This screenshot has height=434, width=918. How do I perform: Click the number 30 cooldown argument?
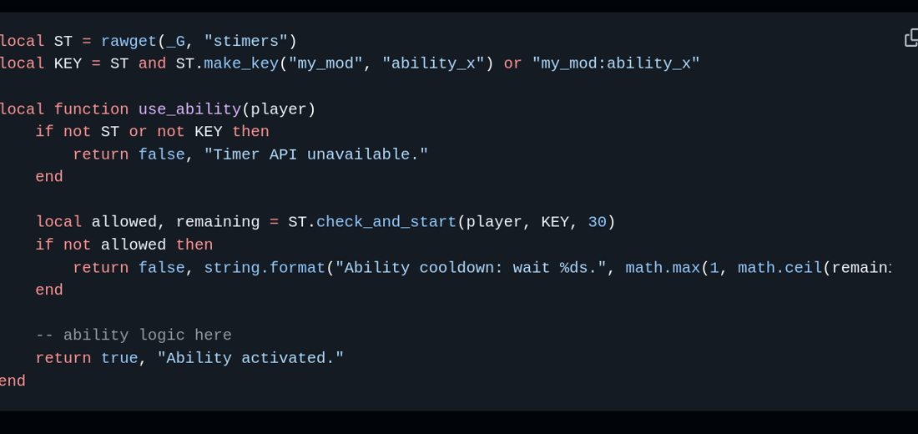click(x=597, y=222)
